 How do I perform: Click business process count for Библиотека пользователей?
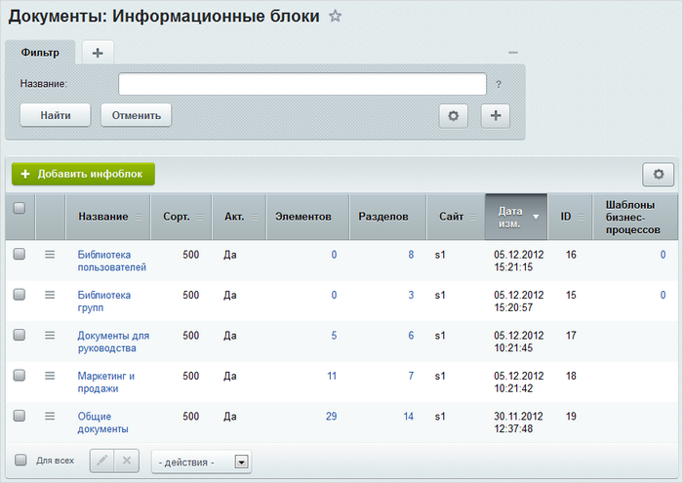pyautogui.click(x=663, y=255)
